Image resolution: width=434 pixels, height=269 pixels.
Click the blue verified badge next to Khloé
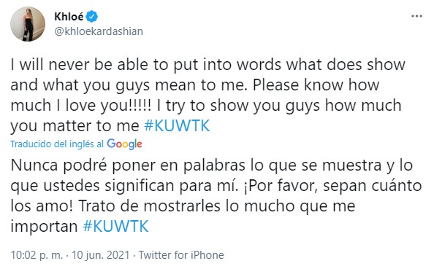pos(92,17)
